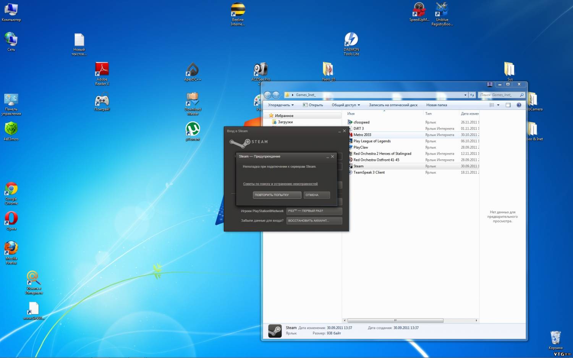The height and width of the screenshot is (358, 573).
Task: Select the Steam shortcut in file list
Action: [413, 166]
